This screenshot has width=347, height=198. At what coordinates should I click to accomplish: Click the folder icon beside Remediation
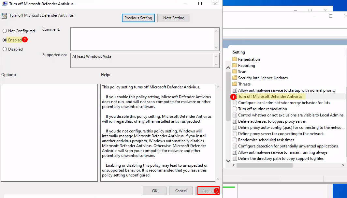click(x=235, y=59)
